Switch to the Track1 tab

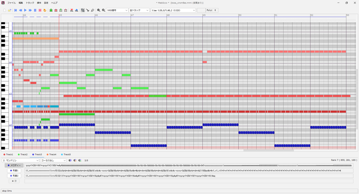[x=8, y=154]
